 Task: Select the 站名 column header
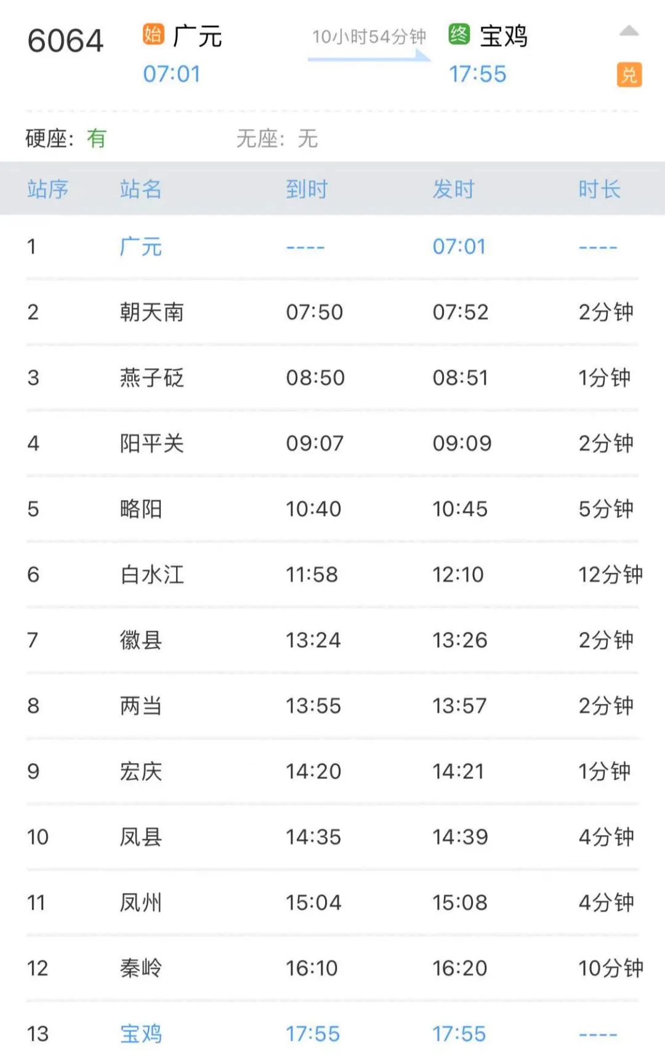pos(140,189)
